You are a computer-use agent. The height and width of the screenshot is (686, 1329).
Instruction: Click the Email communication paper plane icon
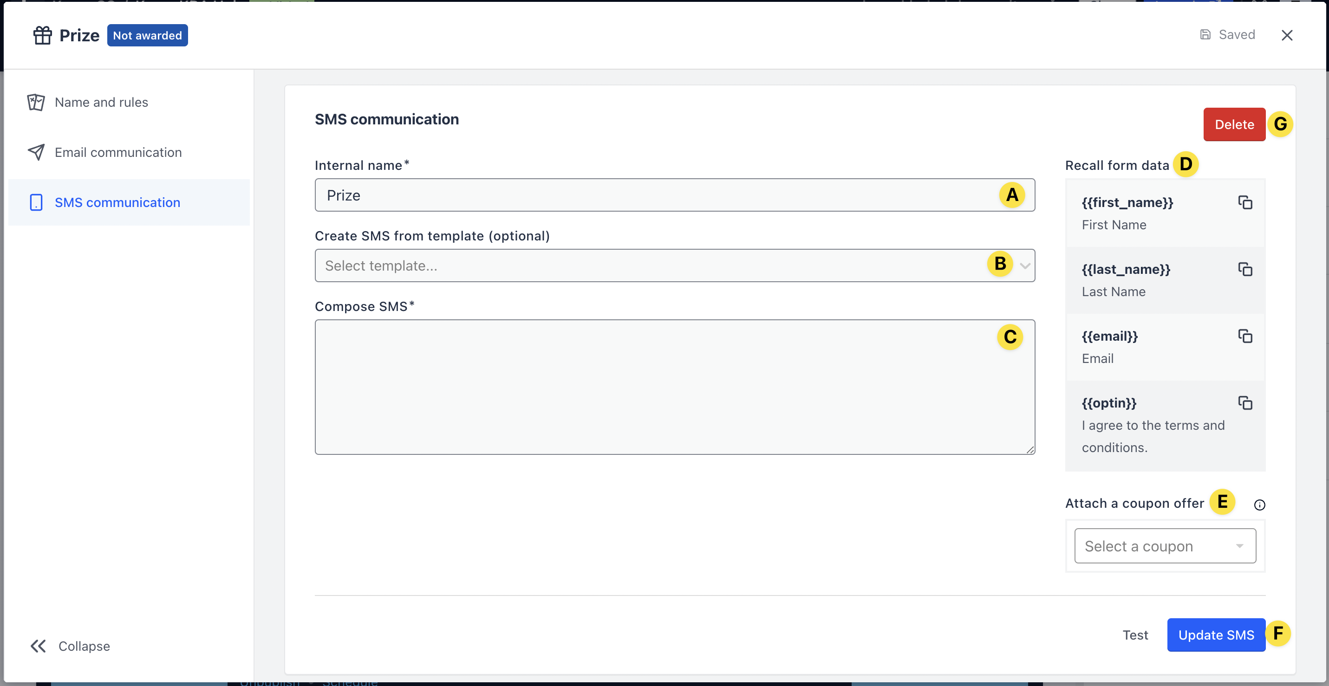coord(36,152)
